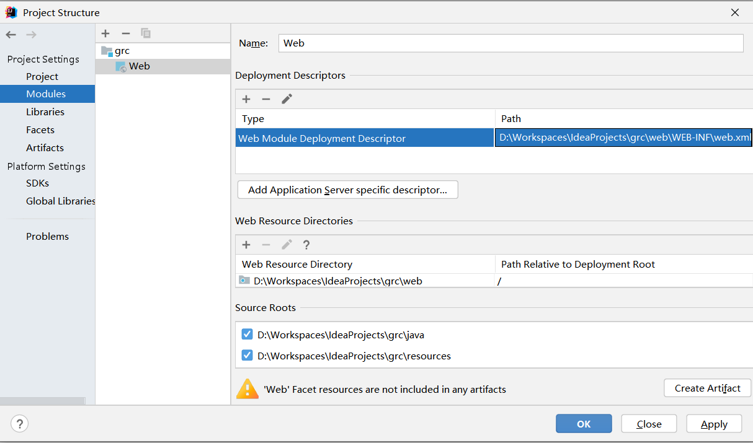Click the Close button

649,424
